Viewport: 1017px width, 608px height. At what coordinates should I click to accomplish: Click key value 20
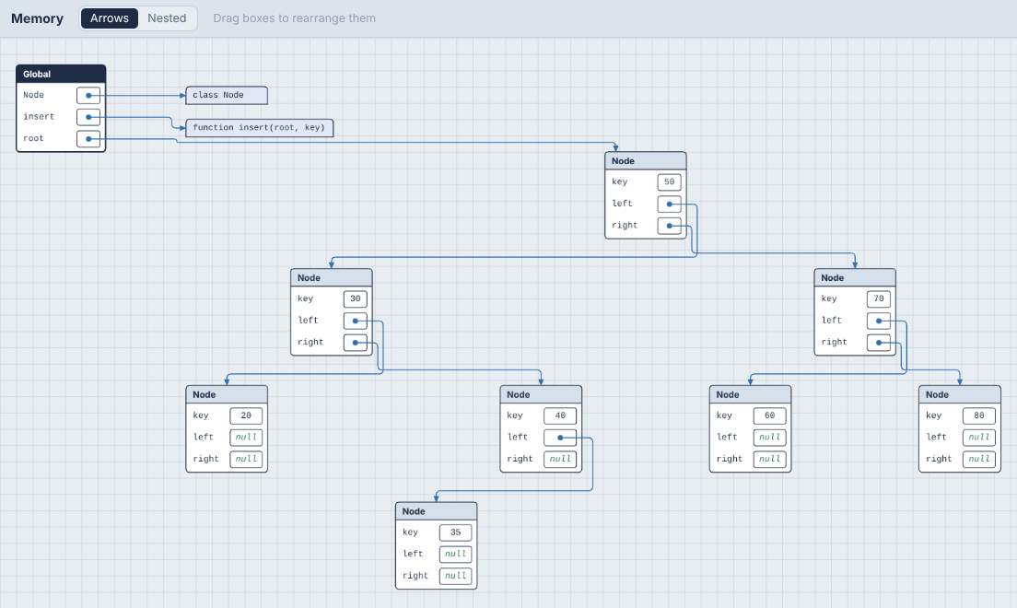point(246,416)
